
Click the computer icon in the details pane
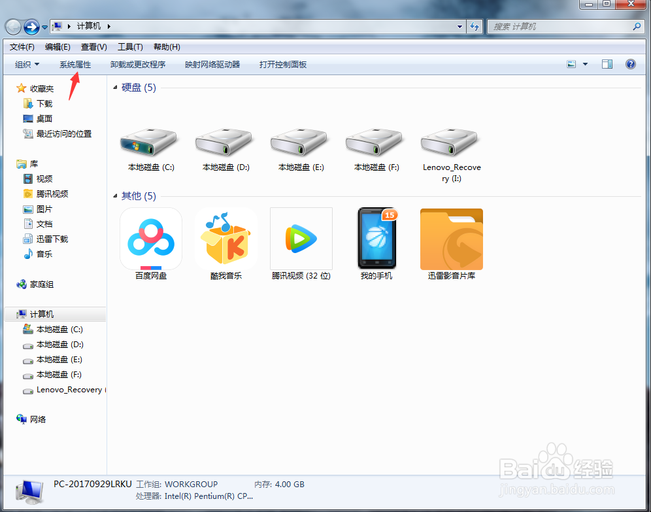29,492
